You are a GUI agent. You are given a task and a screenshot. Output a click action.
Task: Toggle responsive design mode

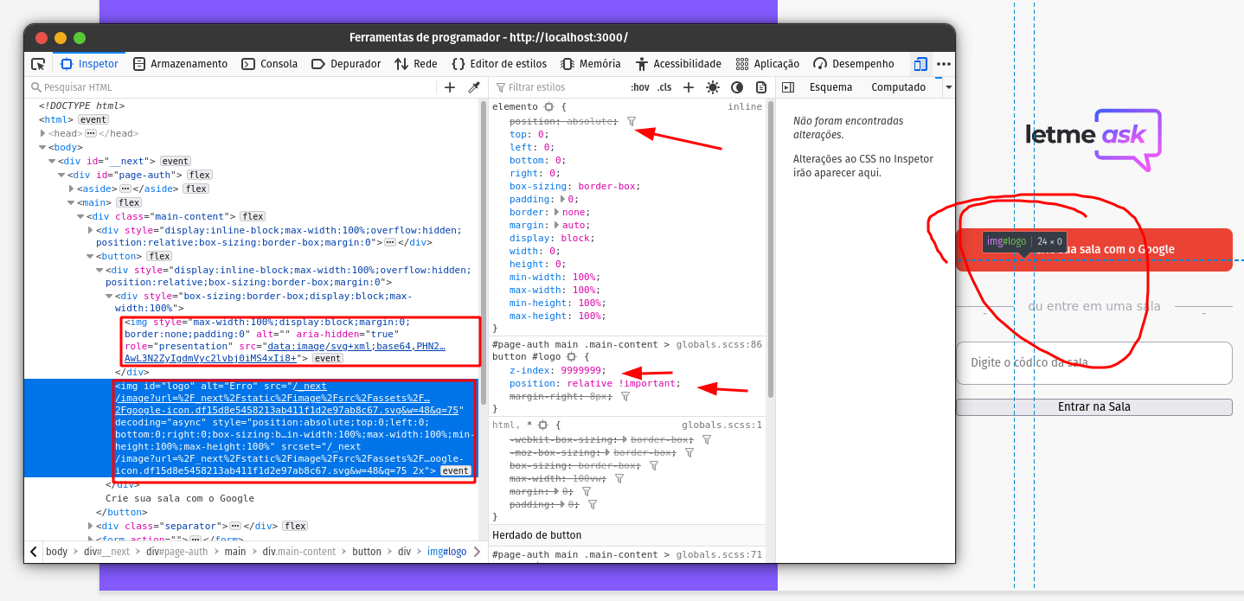(x=920, y=64)
